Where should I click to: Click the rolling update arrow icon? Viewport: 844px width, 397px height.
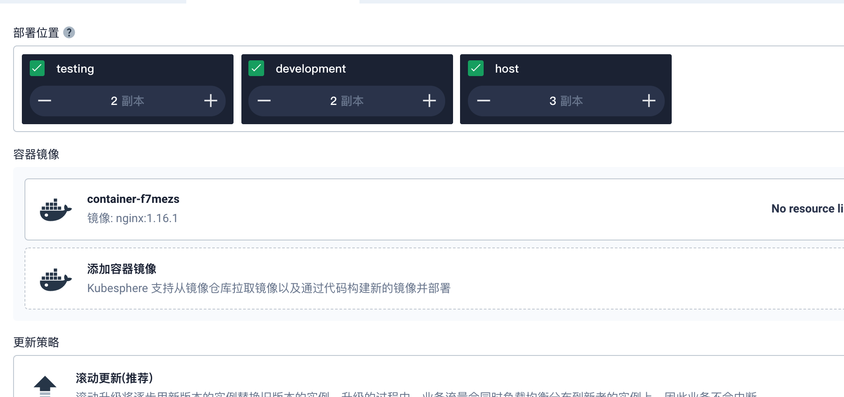[x=45, y=385]
